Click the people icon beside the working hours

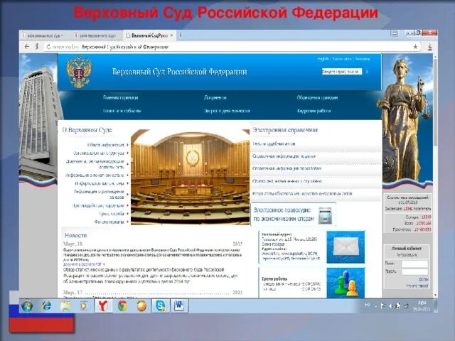coord(346,283)
